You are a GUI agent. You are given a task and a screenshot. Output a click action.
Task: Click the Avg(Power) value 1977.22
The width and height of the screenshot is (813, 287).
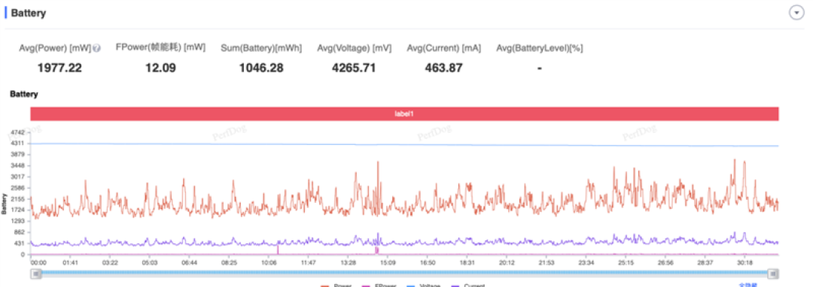click(x=59, y=68)
